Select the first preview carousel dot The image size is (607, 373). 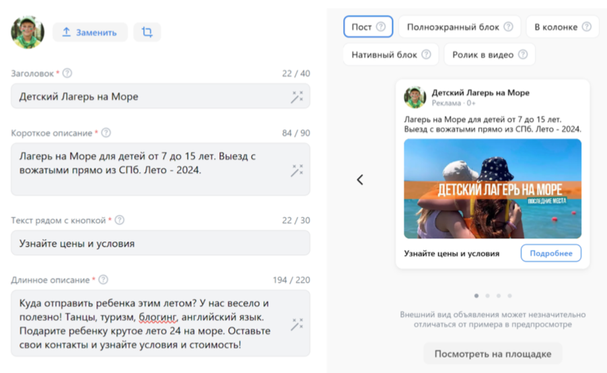click(x=476, y=296)
